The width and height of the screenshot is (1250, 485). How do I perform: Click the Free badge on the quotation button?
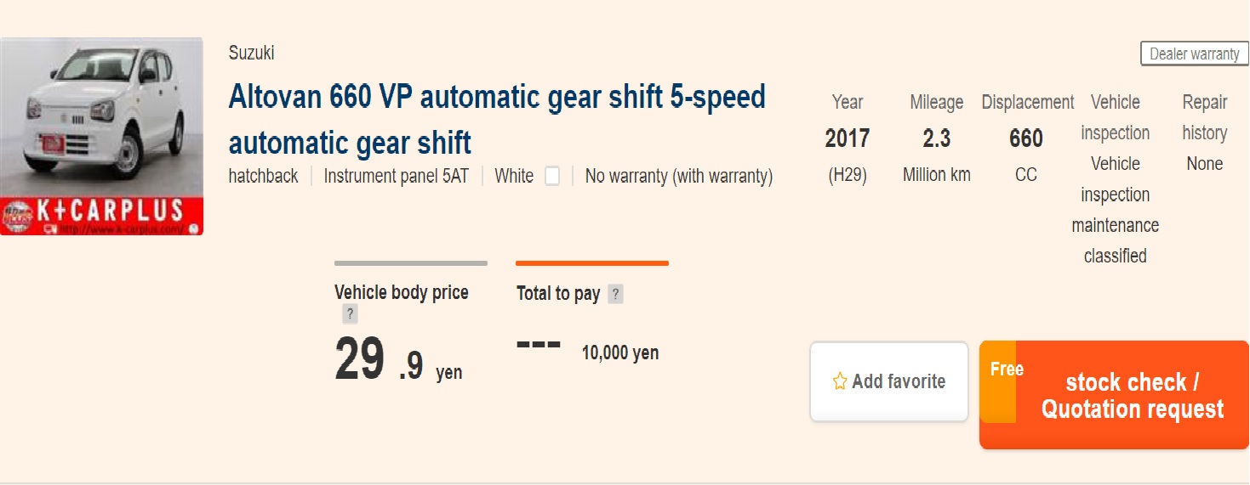[x=1006, y=369]
